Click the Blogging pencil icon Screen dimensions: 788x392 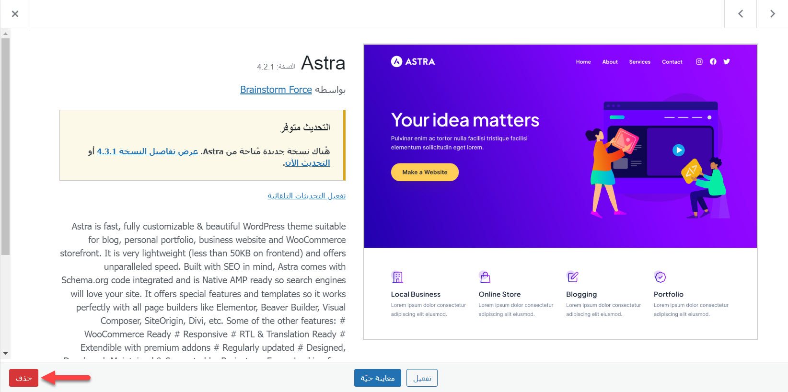tap(573, 277)
